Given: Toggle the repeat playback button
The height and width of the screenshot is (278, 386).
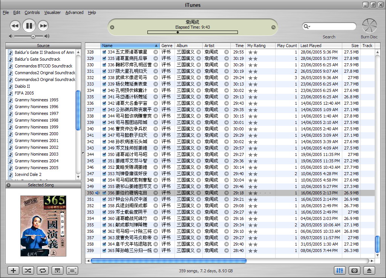Looking at the screenshot, I should point(43,270).
